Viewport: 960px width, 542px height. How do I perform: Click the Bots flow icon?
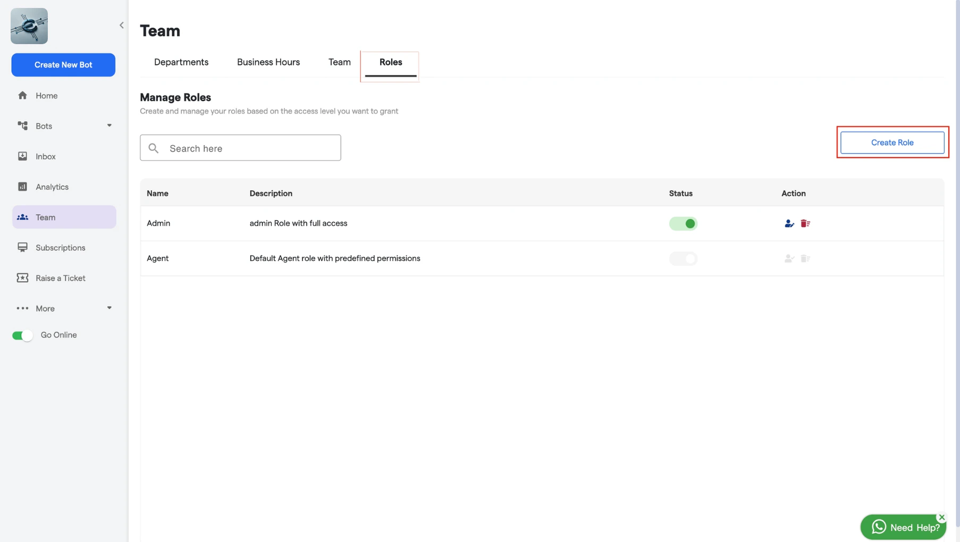point(22,126)
